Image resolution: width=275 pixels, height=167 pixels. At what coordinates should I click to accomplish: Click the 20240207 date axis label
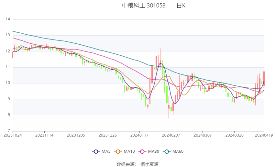pos(171,135)
